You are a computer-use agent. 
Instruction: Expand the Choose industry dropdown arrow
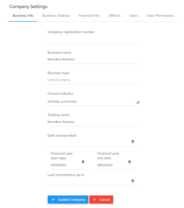click(x=138, y=102)
